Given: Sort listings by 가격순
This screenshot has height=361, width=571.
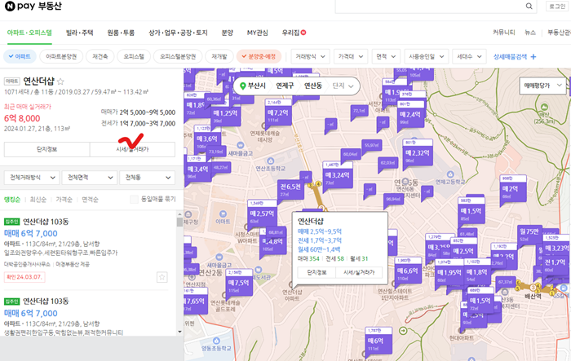Looking at the screenshot, I should (64, 200).
